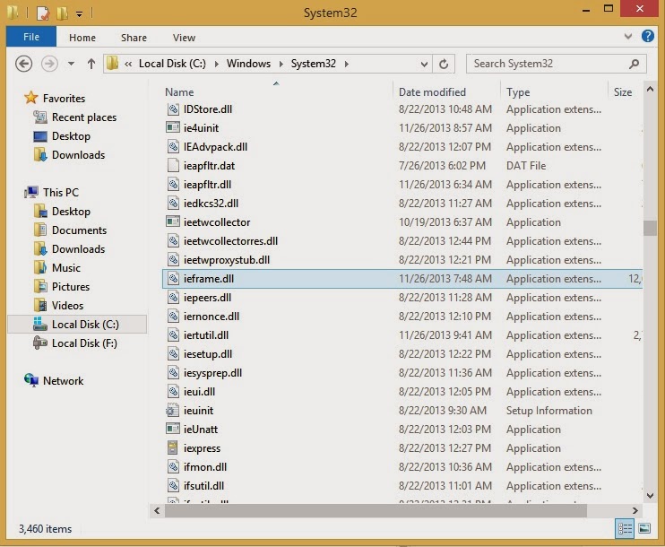
Task: Select the ieframe.dll file icon
Action: coord(173,278)
